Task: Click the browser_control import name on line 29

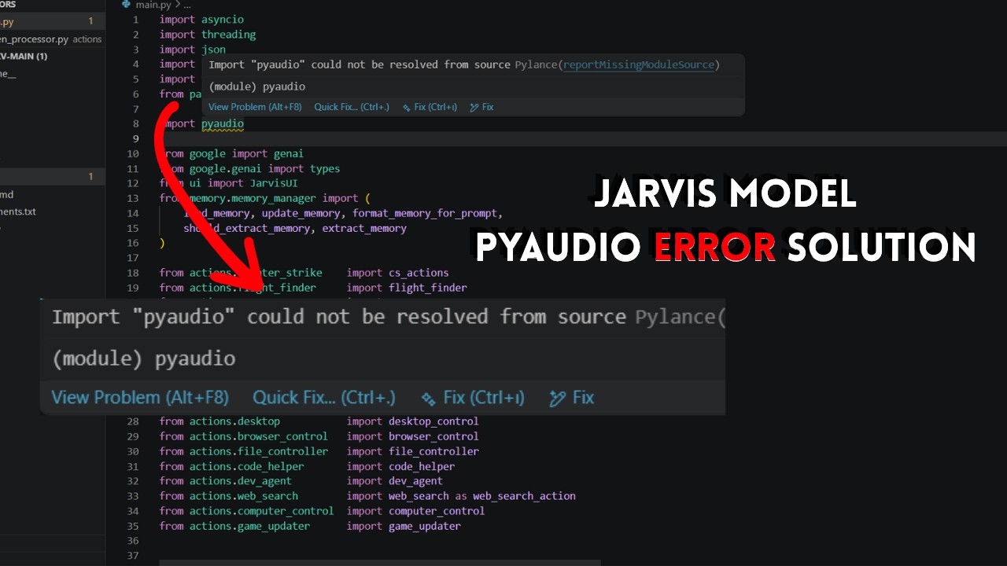Action: tap(433, 436)
